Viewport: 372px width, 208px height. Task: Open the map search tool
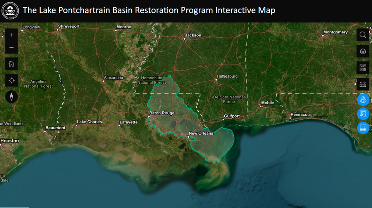[363, 35]
